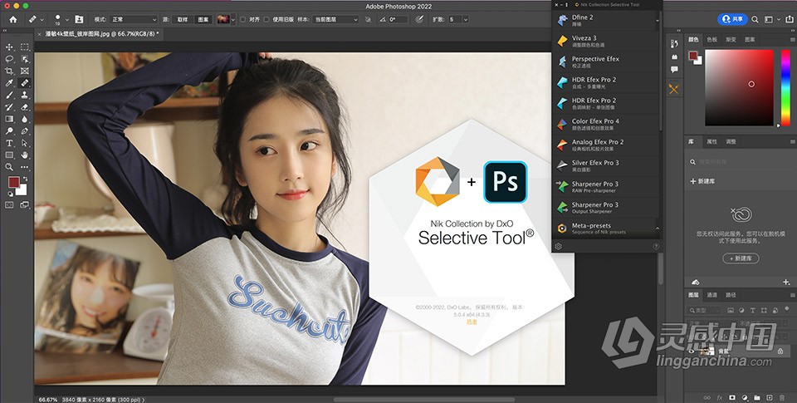Select the Lasso tool
Screen dimensions: 797x403
point(9,59)
